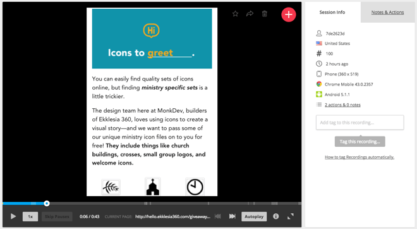
Task: Focus the Add tag to this recording field
Action: (x=360, y=123)
